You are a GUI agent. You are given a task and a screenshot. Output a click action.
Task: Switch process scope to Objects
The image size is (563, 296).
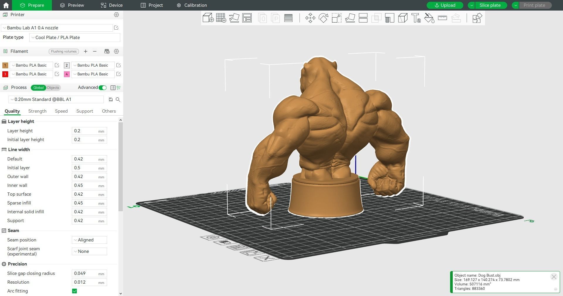point(53,88)
